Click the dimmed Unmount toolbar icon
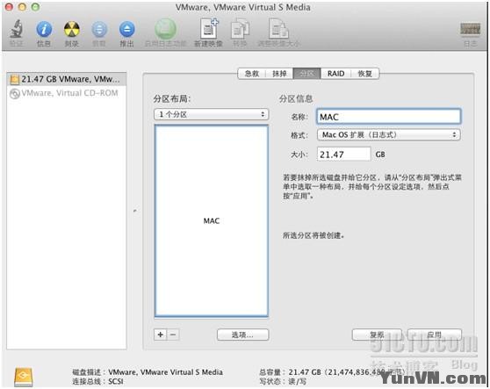This screenshot has height=389, width=490. point(99,29)
